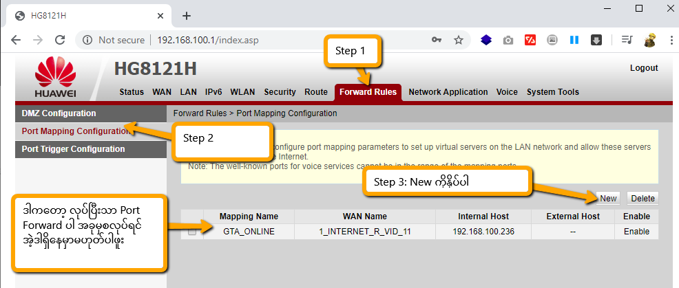
Task: Click the External Host column header
Action: (573, 217)
